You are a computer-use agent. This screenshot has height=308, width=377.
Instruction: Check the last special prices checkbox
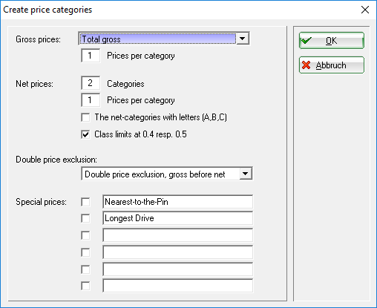[x=85, y=286]
